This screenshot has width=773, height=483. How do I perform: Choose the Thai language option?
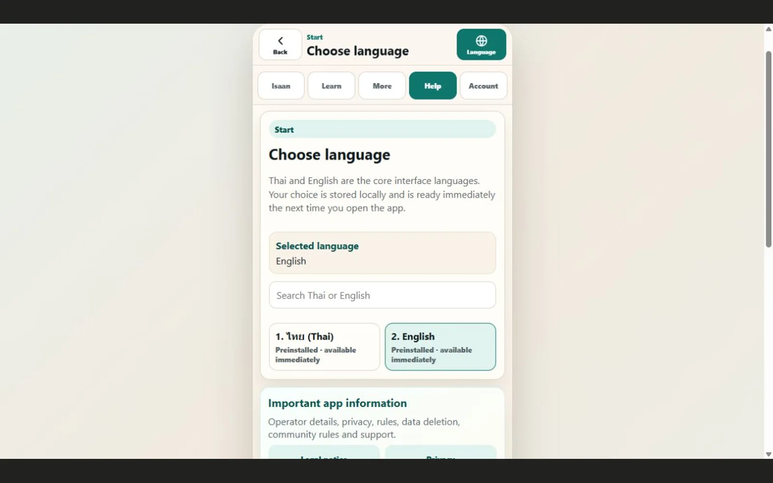pos(324,347)
